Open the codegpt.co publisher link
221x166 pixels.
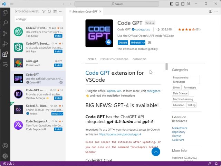(x=143, y=29)
